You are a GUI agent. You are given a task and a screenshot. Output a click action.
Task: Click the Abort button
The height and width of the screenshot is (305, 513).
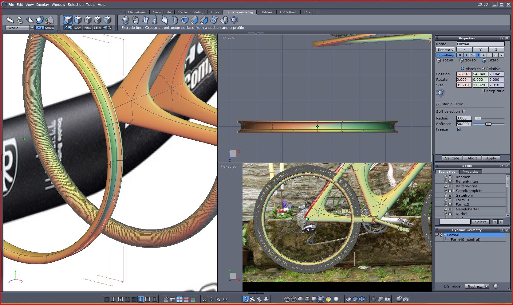tap(472, 158)
